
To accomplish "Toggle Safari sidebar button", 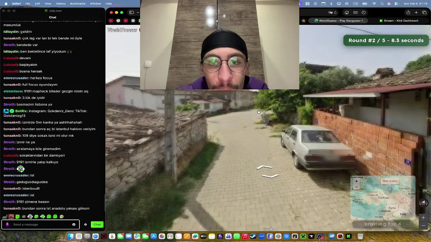I will pos(132,12).
